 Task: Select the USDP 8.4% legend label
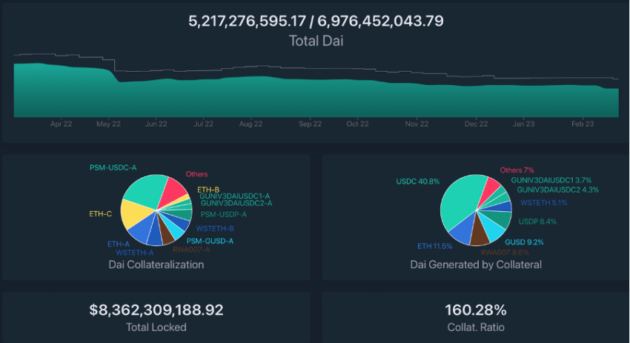(537, 222)
